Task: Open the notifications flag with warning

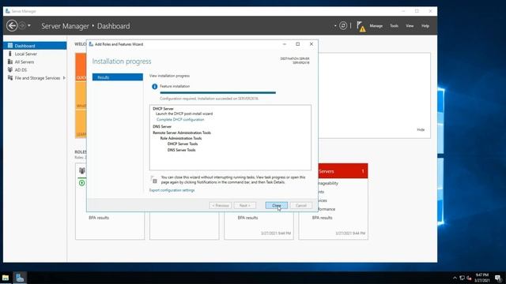Action: (361, 26)
